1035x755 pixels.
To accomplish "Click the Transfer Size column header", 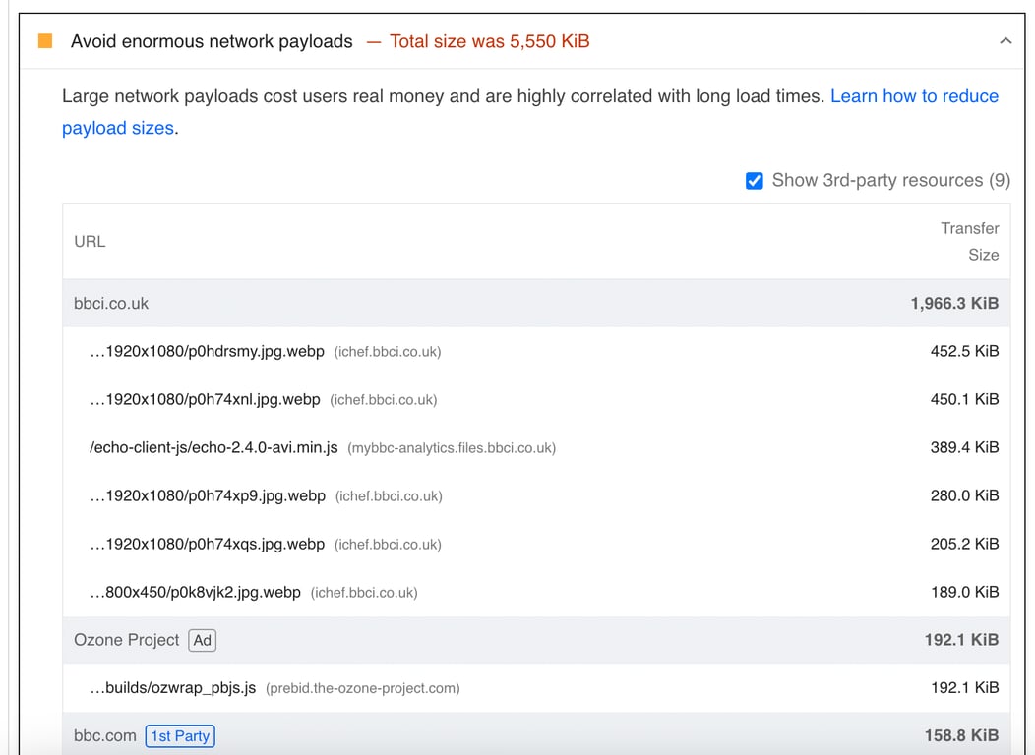I will click(x=969, y=241).
